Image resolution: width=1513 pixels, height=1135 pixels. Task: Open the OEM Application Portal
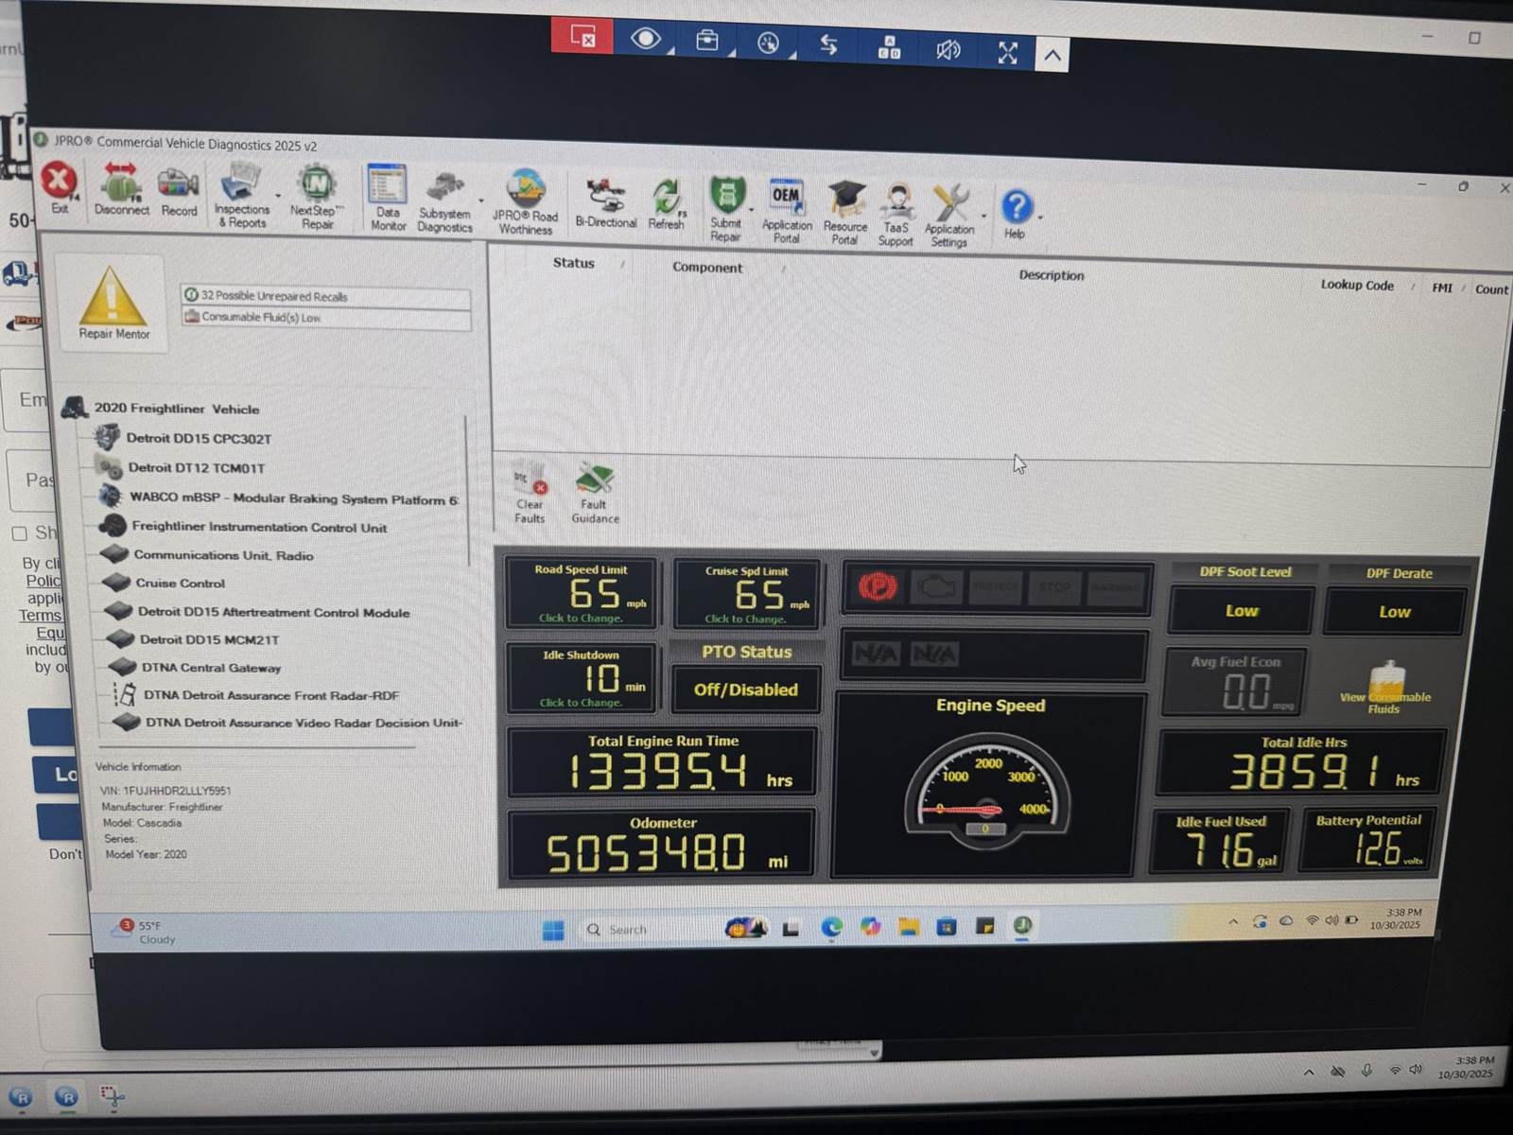point(786,208)
